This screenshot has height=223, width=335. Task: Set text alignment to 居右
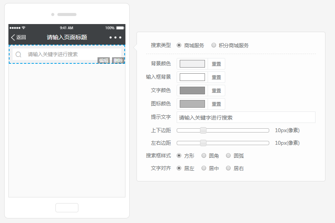228,168
